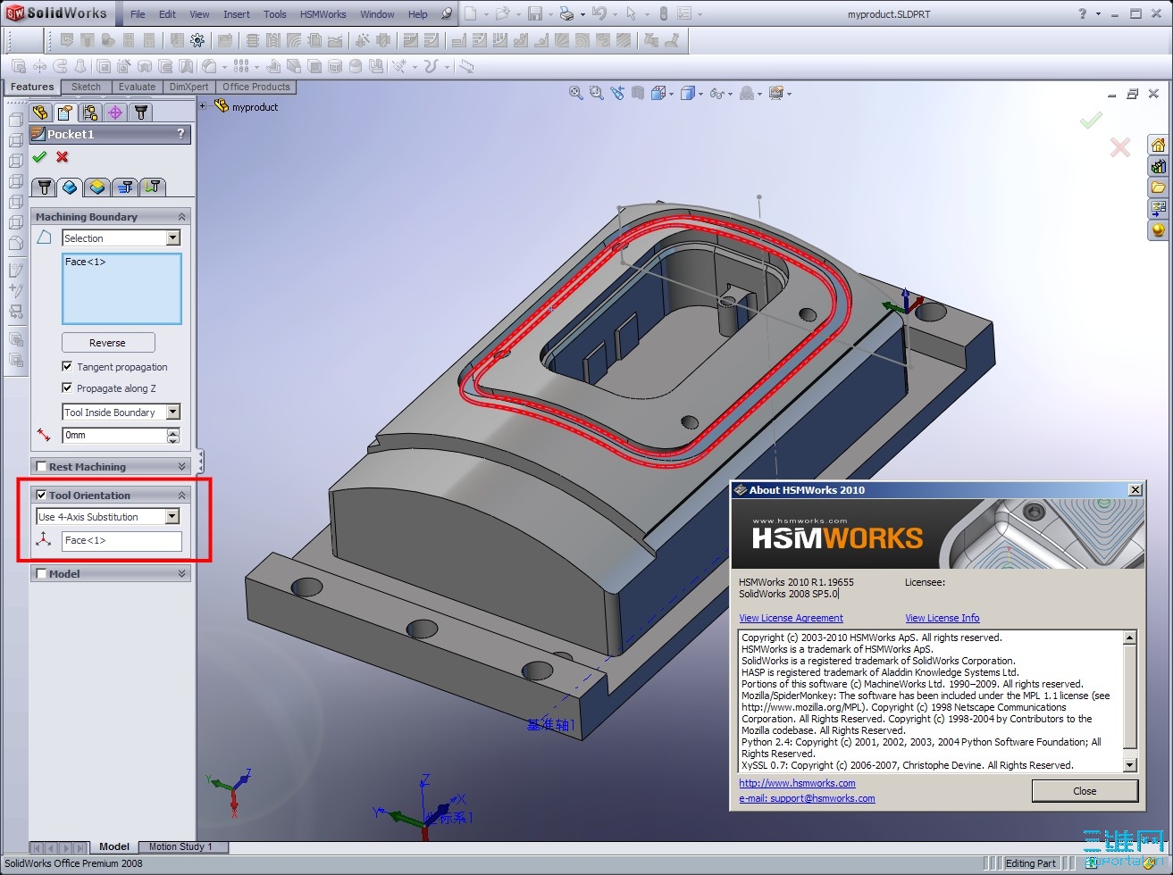1173x875 pixels.
Task: Click the license text vertical scrollbar
Action: point(1129,701)
